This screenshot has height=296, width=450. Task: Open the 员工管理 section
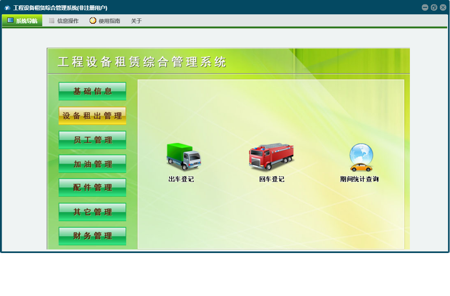point(93,140)
